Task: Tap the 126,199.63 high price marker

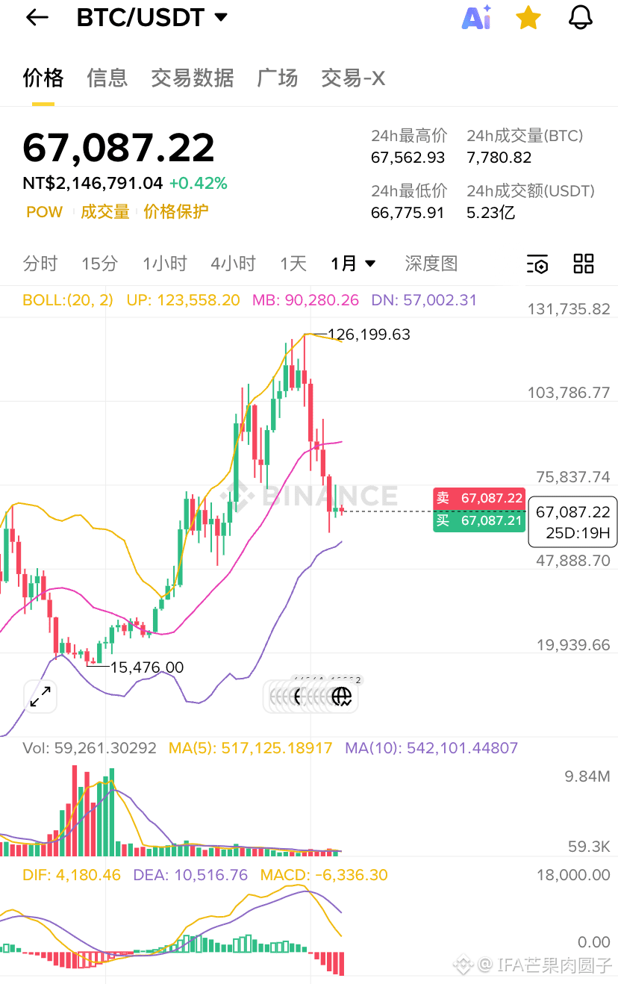Action: point(369,334)
